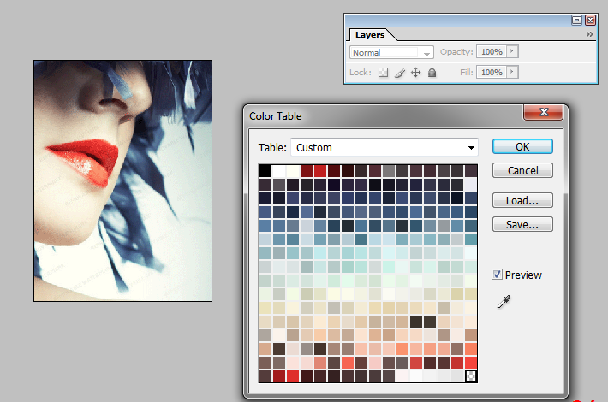608x402 pixels.
Task: Select the bright red swatch in first row
Action: (x=320, y=171)
